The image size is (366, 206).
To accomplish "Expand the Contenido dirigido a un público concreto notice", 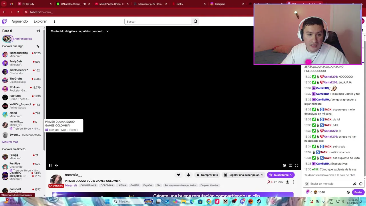I will click(80, 31).
